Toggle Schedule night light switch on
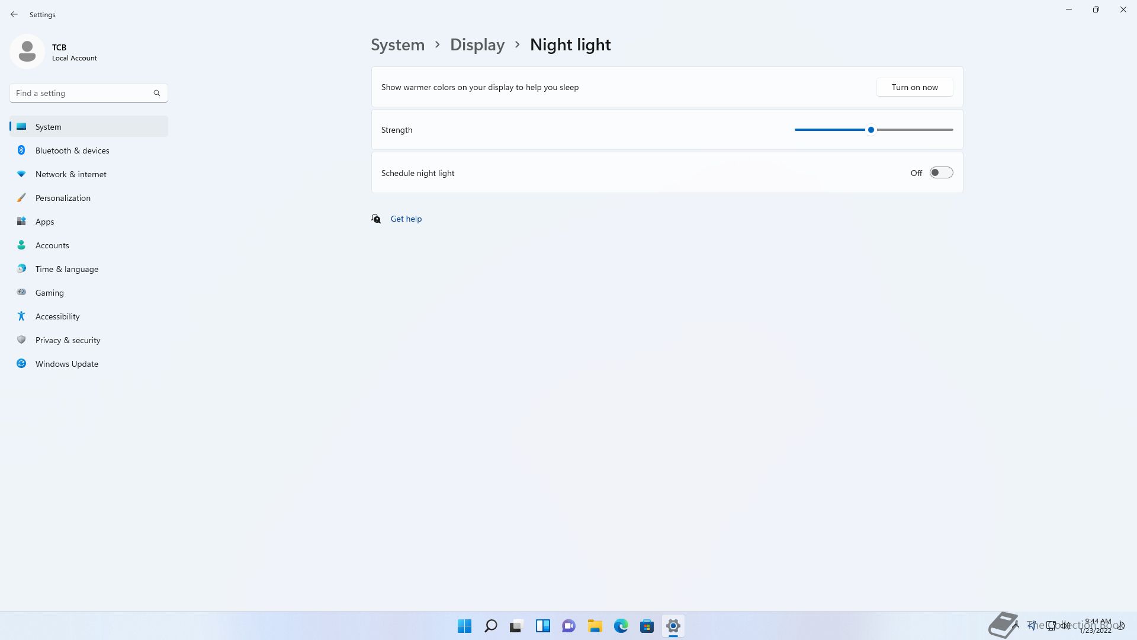Image resolution: width=1137 pixels, height=640 pixels. (940, 173)
